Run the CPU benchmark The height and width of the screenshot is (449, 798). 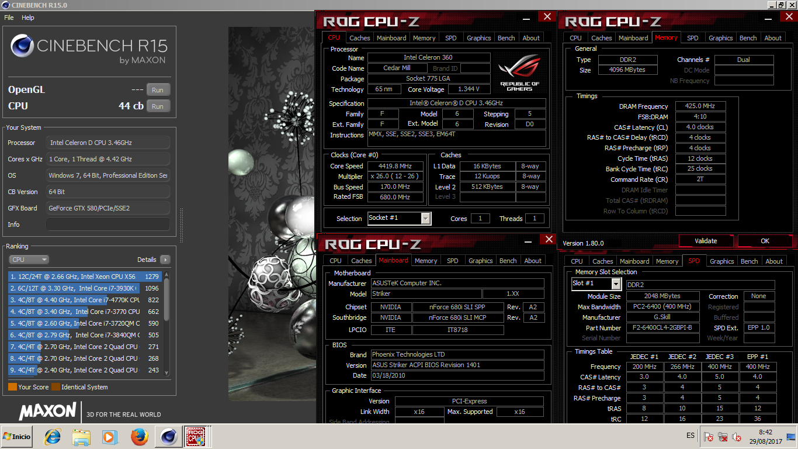tap(158, 106)
